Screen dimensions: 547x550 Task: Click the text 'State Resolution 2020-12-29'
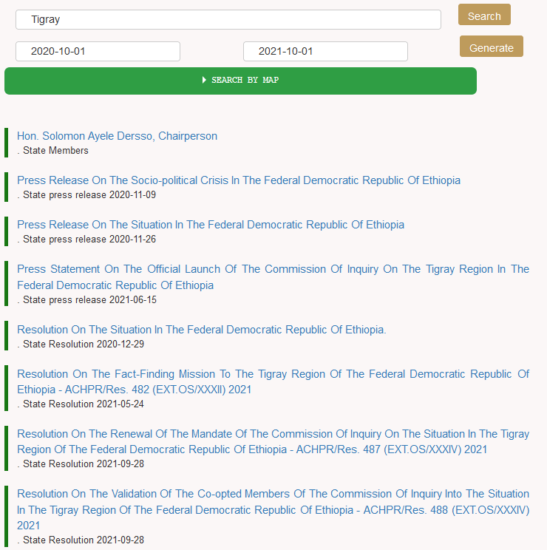pyautogui.click(x=84, y=344)
